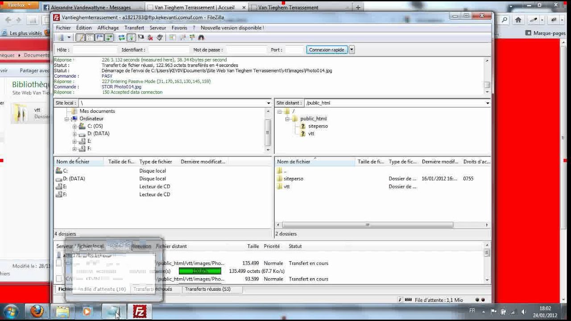Focus the Mot de passe field
571x321 pixels.
pyautogui.click(x=247, y=50)
